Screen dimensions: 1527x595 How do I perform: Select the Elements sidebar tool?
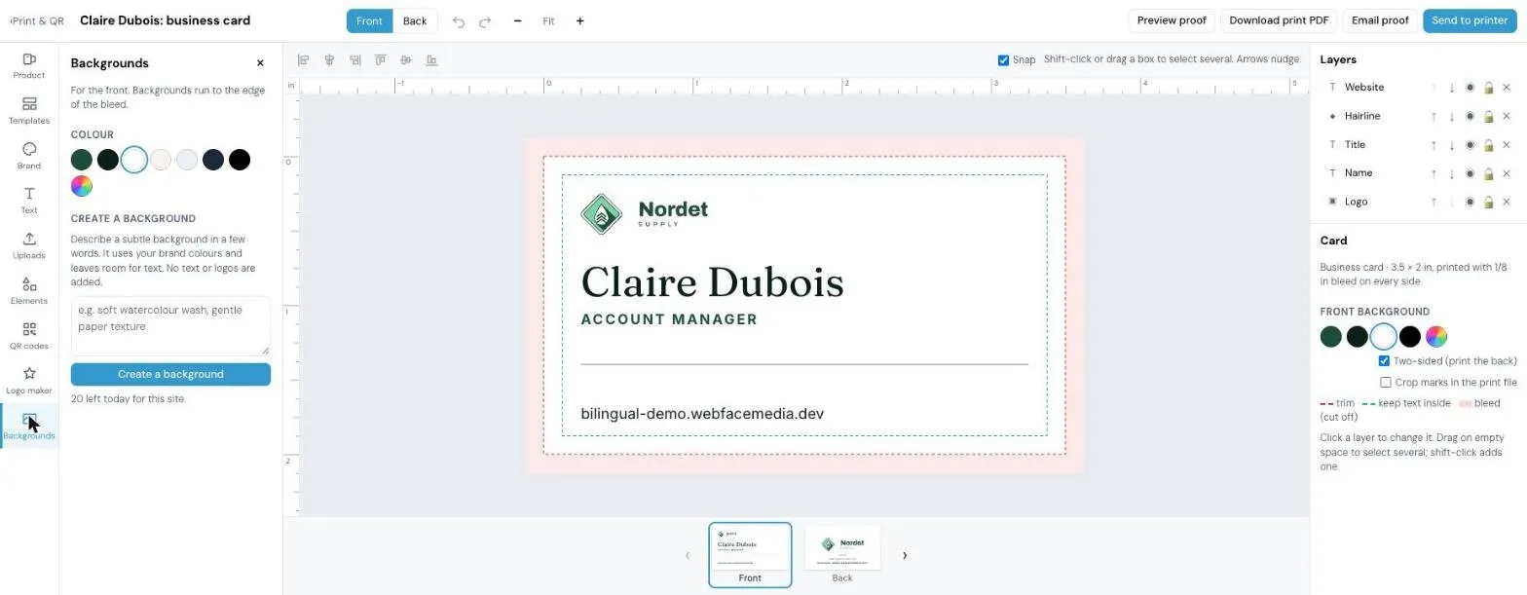(x=29, y=290)
